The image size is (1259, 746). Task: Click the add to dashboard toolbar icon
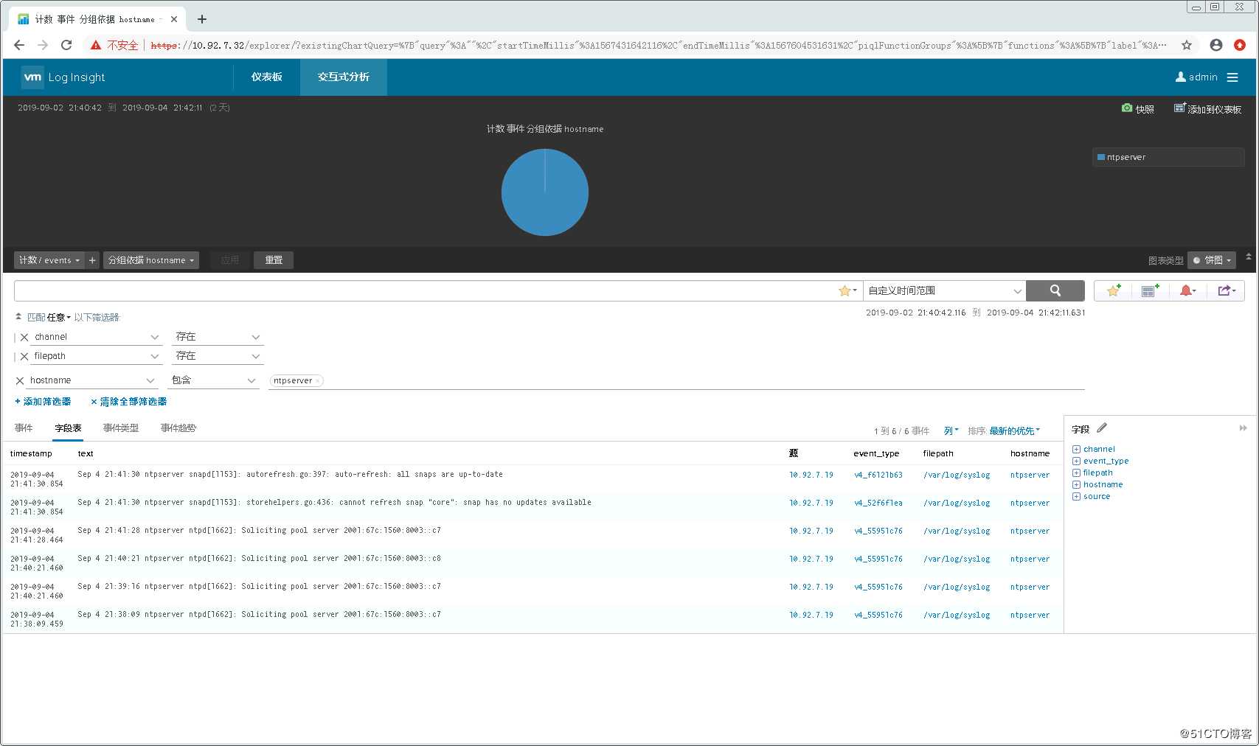click(x=1150, y=290)
